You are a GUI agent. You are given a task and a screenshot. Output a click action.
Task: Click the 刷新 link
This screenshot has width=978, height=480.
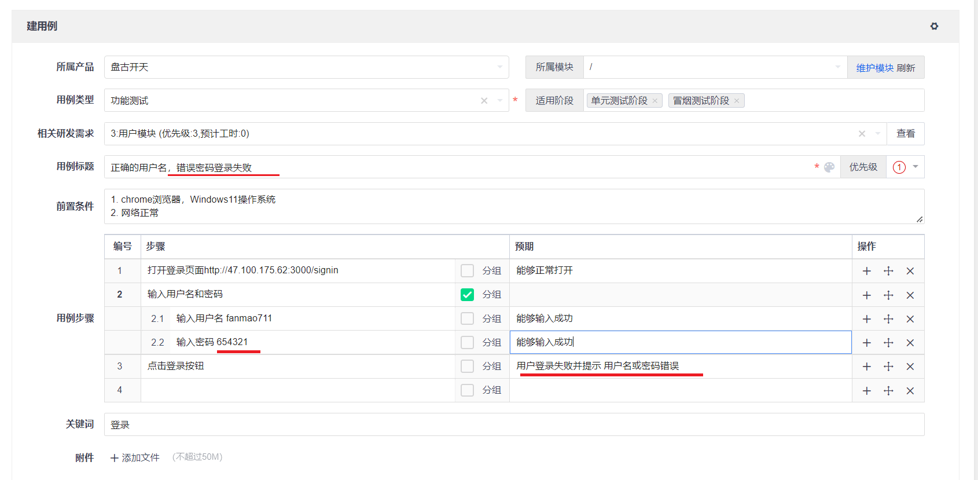point(906,68)
